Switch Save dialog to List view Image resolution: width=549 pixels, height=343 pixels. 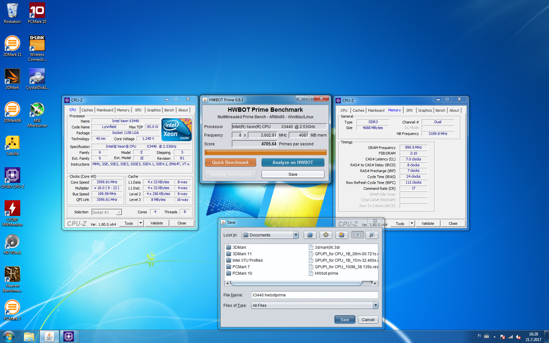[358, 235]
